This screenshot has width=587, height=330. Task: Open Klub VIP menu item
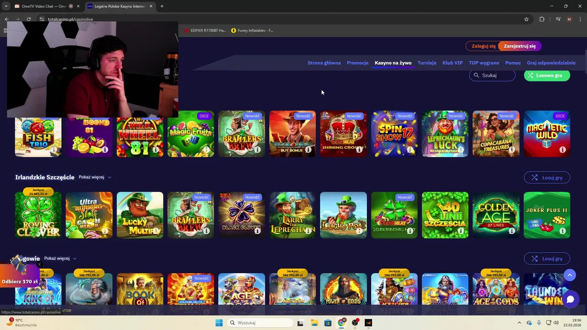click(x=453, y=63)
